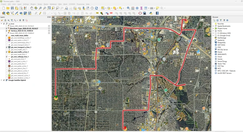The height and width of the screenshot is (132, 243).
Task: Open the Plugins menu
Action: pos(33,4)
